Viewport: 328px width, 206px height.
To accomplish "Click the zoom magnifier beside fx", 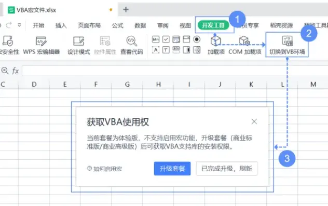I will (x=5, y=71).
